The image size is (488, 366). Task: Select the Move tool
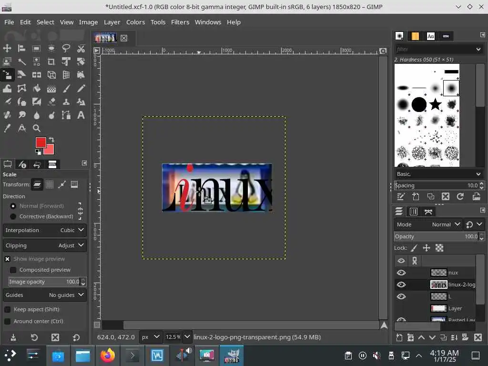(x=7, y=48)
